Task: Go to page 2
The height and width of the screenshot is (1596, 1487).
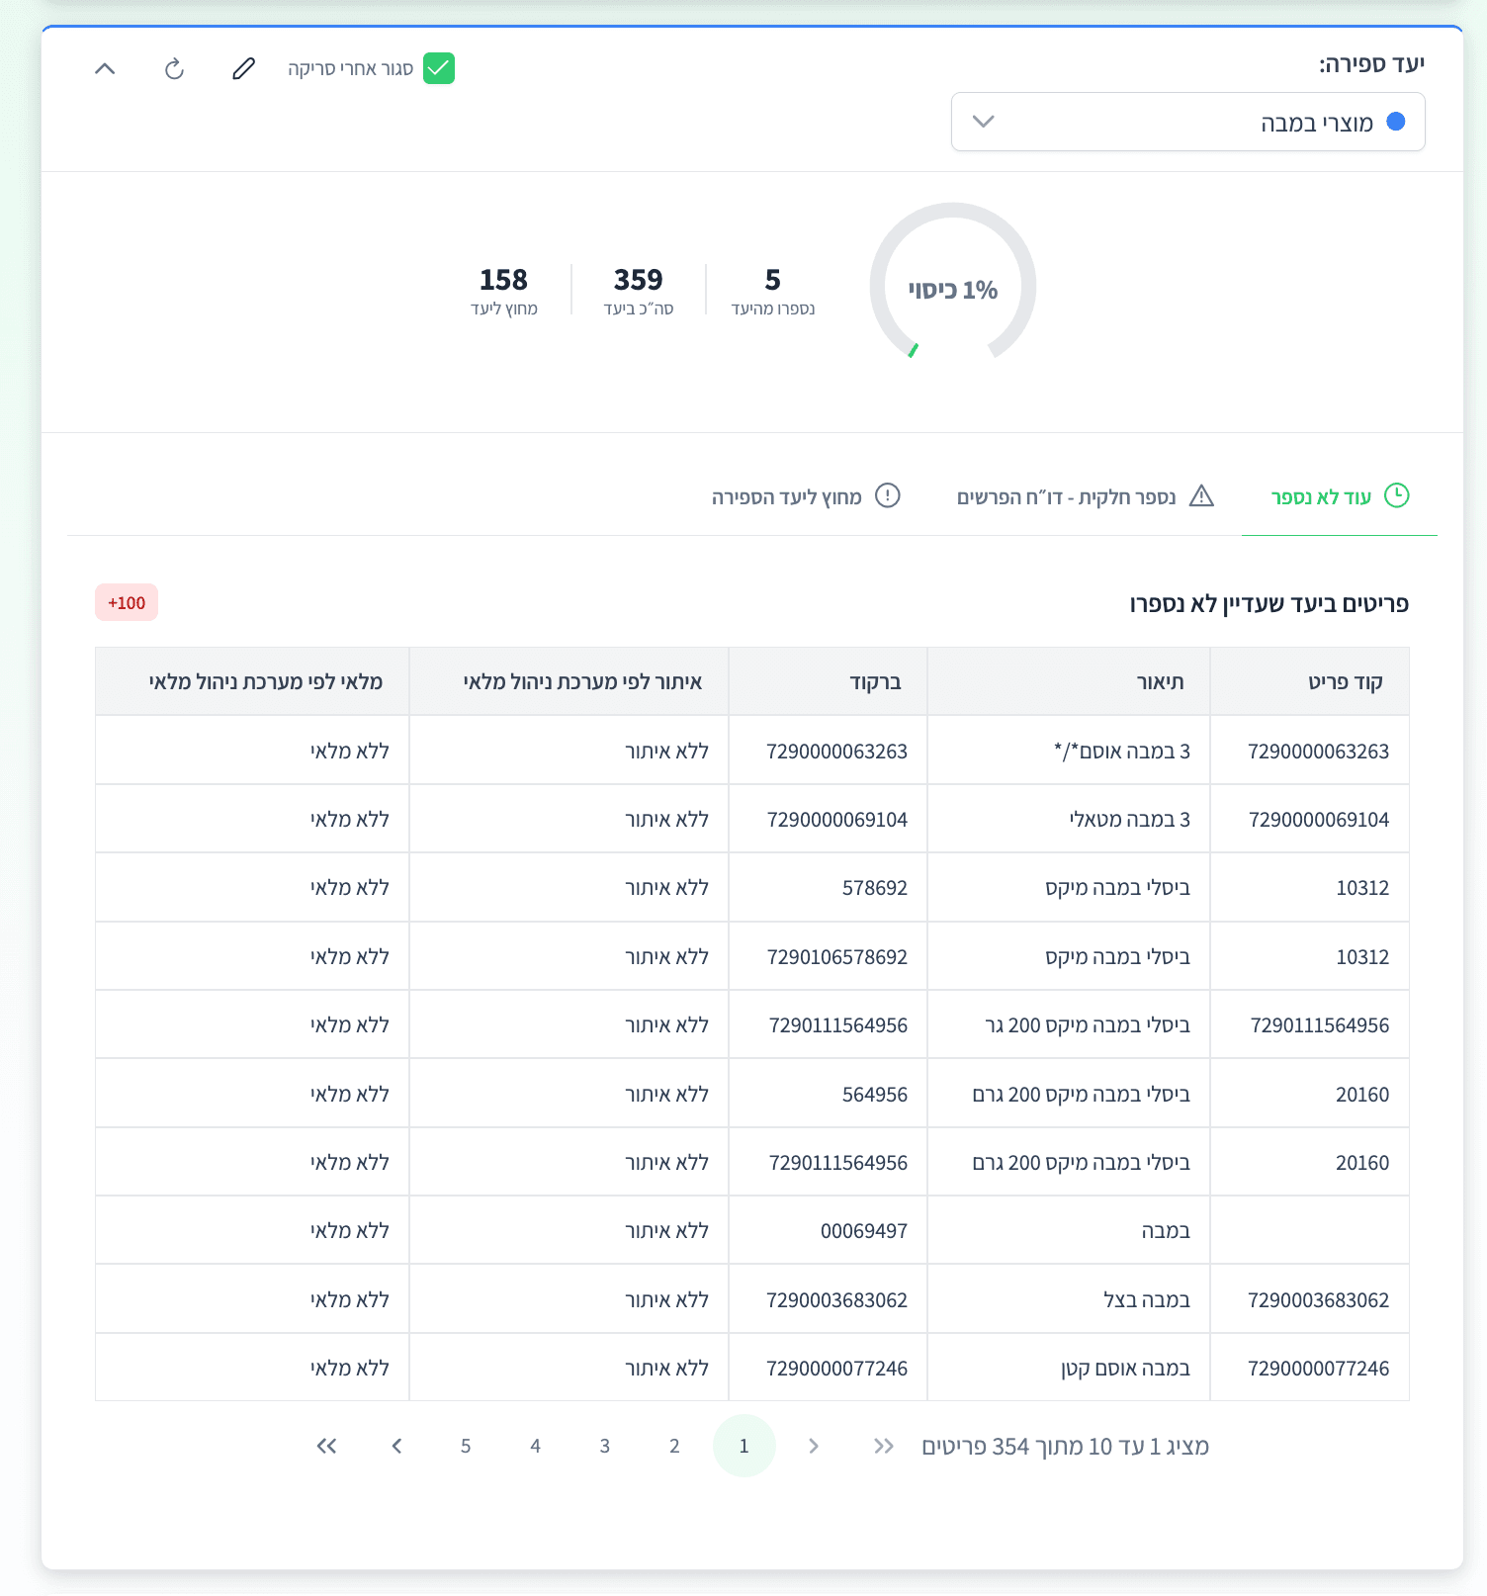Action: 674,1446
